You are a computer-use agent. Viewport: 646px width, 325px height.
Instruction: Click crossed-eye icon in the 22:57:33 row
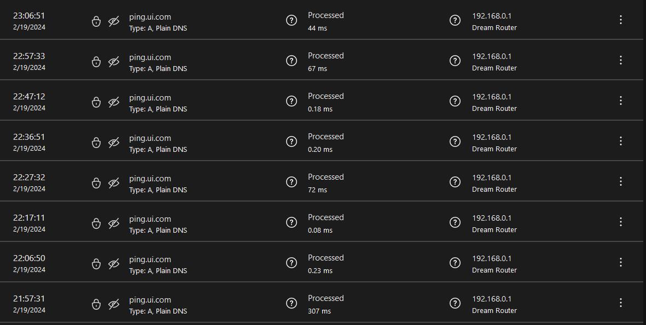click(114, 62)
